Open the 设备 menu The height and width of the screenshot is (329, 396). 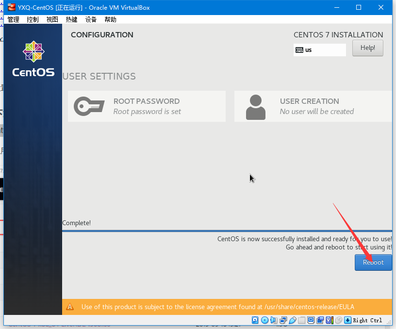91,19
